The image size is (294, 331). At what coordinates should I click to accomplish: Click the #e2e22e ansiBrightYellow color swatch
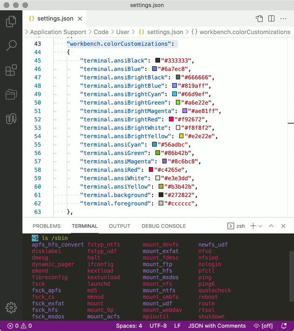coord(181,136)
